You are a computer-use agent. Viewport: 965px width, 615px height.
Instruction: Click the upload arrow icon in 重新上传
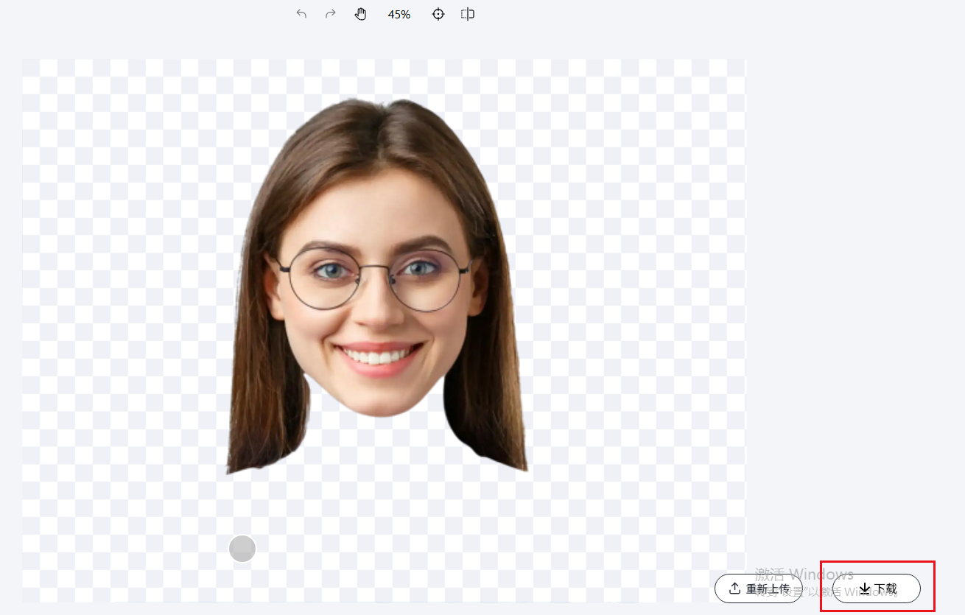[734, 588]
